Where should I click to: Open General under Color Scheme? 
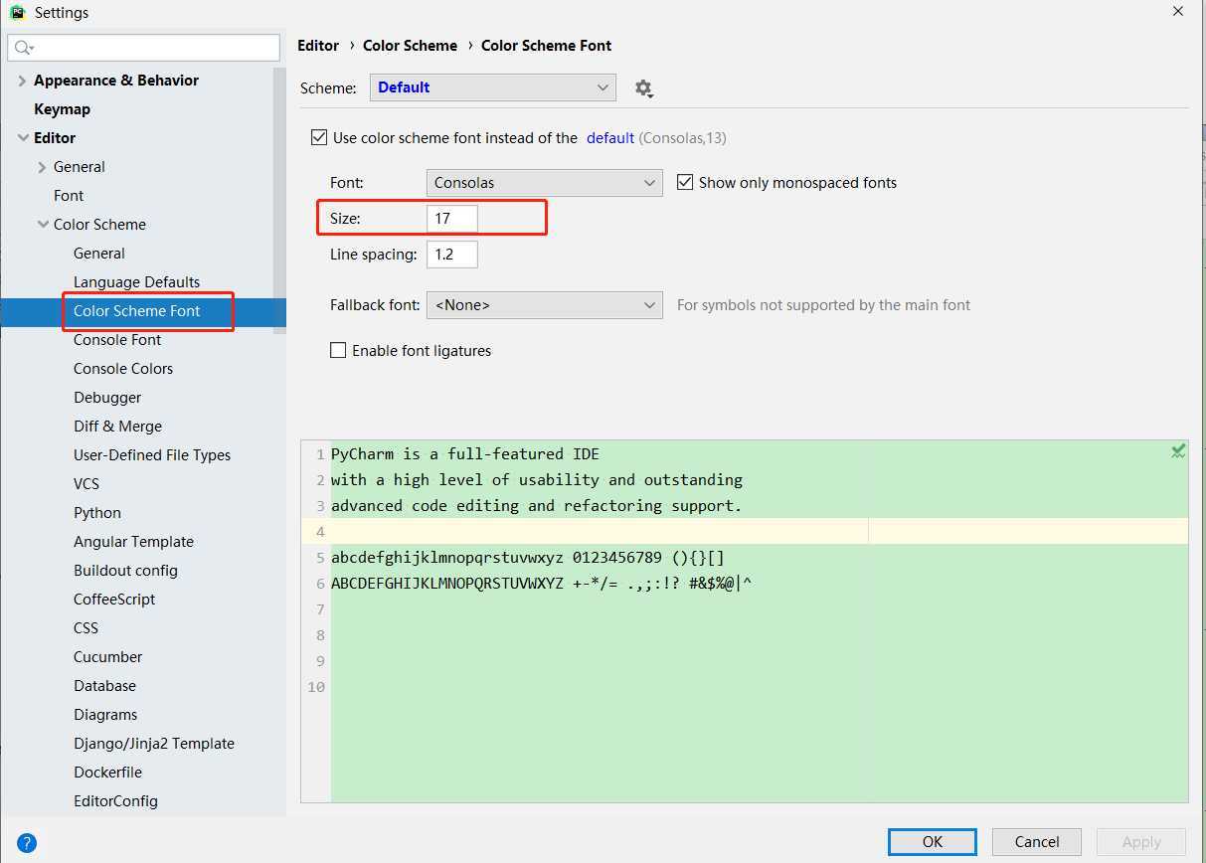tap(99, 254)
